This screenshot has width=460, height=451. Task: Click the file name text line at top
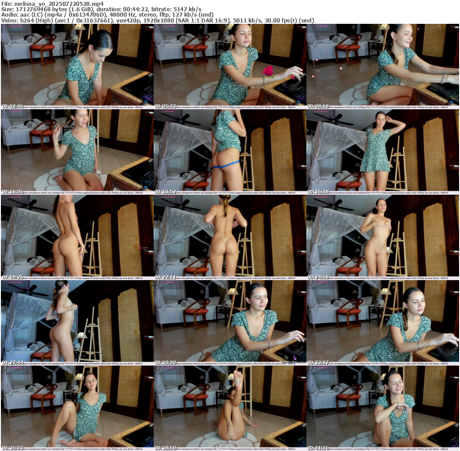(52, 4)
